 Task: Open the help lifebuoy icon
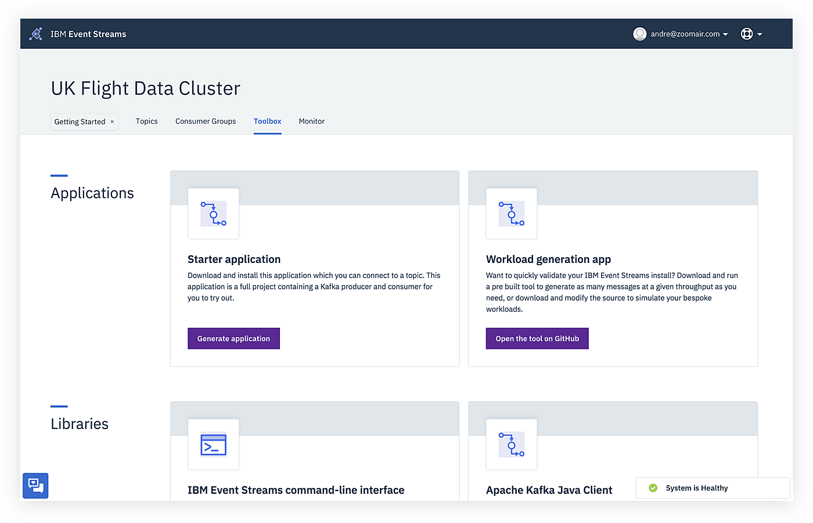[747, 34]
